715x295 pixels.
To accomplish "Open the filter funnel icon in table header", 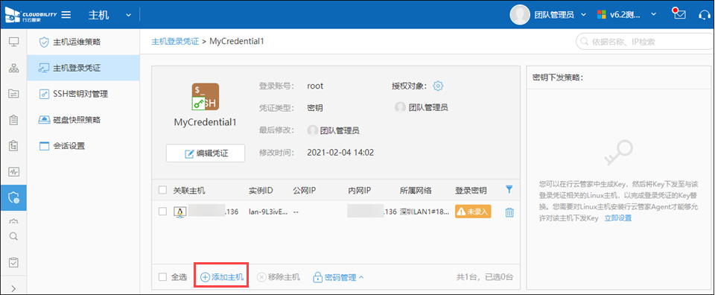I will [509, 190].
